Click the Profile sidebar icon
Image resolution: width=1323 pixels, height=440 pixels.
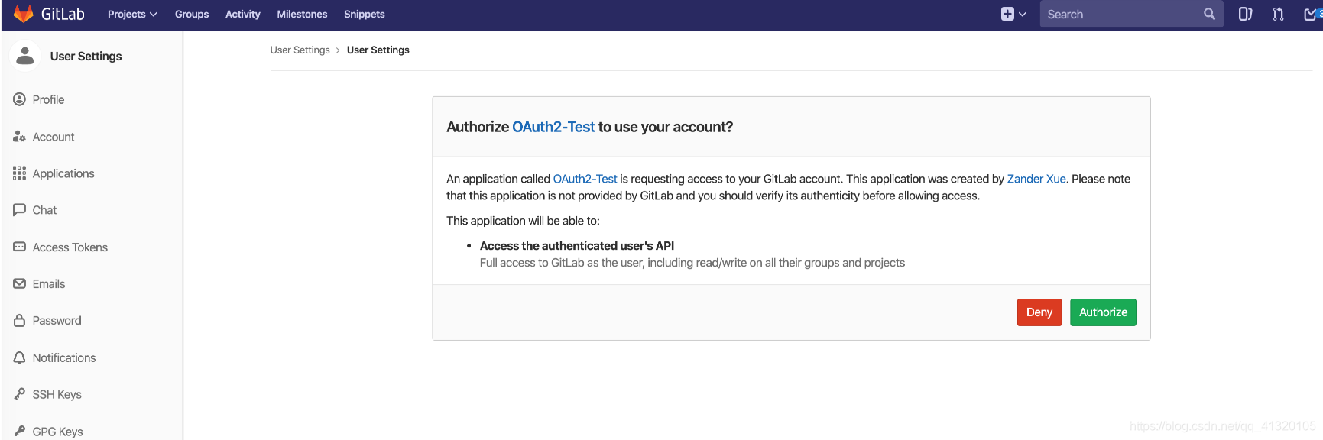(x=20, y=99)
